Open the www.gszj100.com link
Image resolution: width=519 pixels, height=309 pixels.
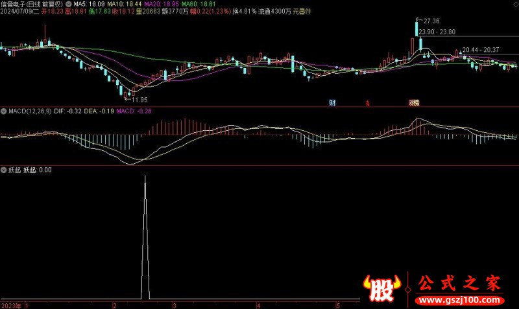pyautogui.click(x=460, y=301)
